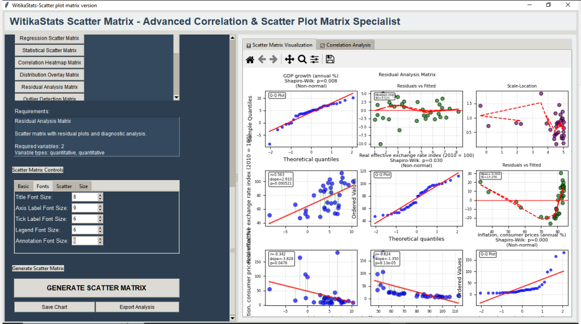
Task: Click Tick Label Font Size input field
Action: click(85, 219)
